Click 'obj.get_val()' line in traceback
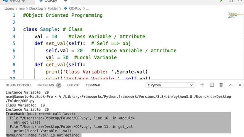244x137 pixels. (27, 123)
